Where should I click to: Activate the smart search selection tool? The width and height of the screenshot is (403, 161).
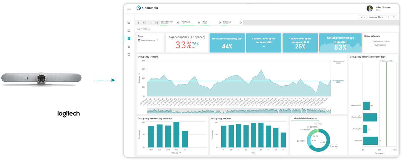pyautogui.click(x=138, y=23)
